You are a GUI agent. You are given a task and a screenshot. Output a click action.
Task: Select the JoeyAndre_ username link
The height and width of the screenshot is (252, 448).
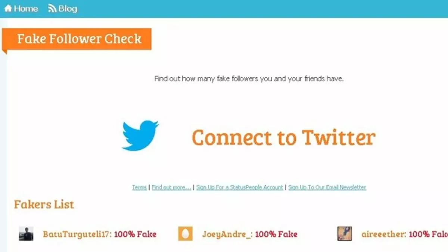227,234
